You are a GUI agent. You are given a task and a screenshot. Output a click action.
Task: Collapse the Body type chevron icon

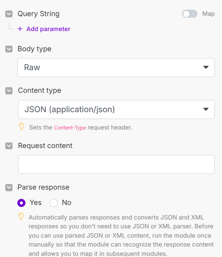(x=9, y=49)
